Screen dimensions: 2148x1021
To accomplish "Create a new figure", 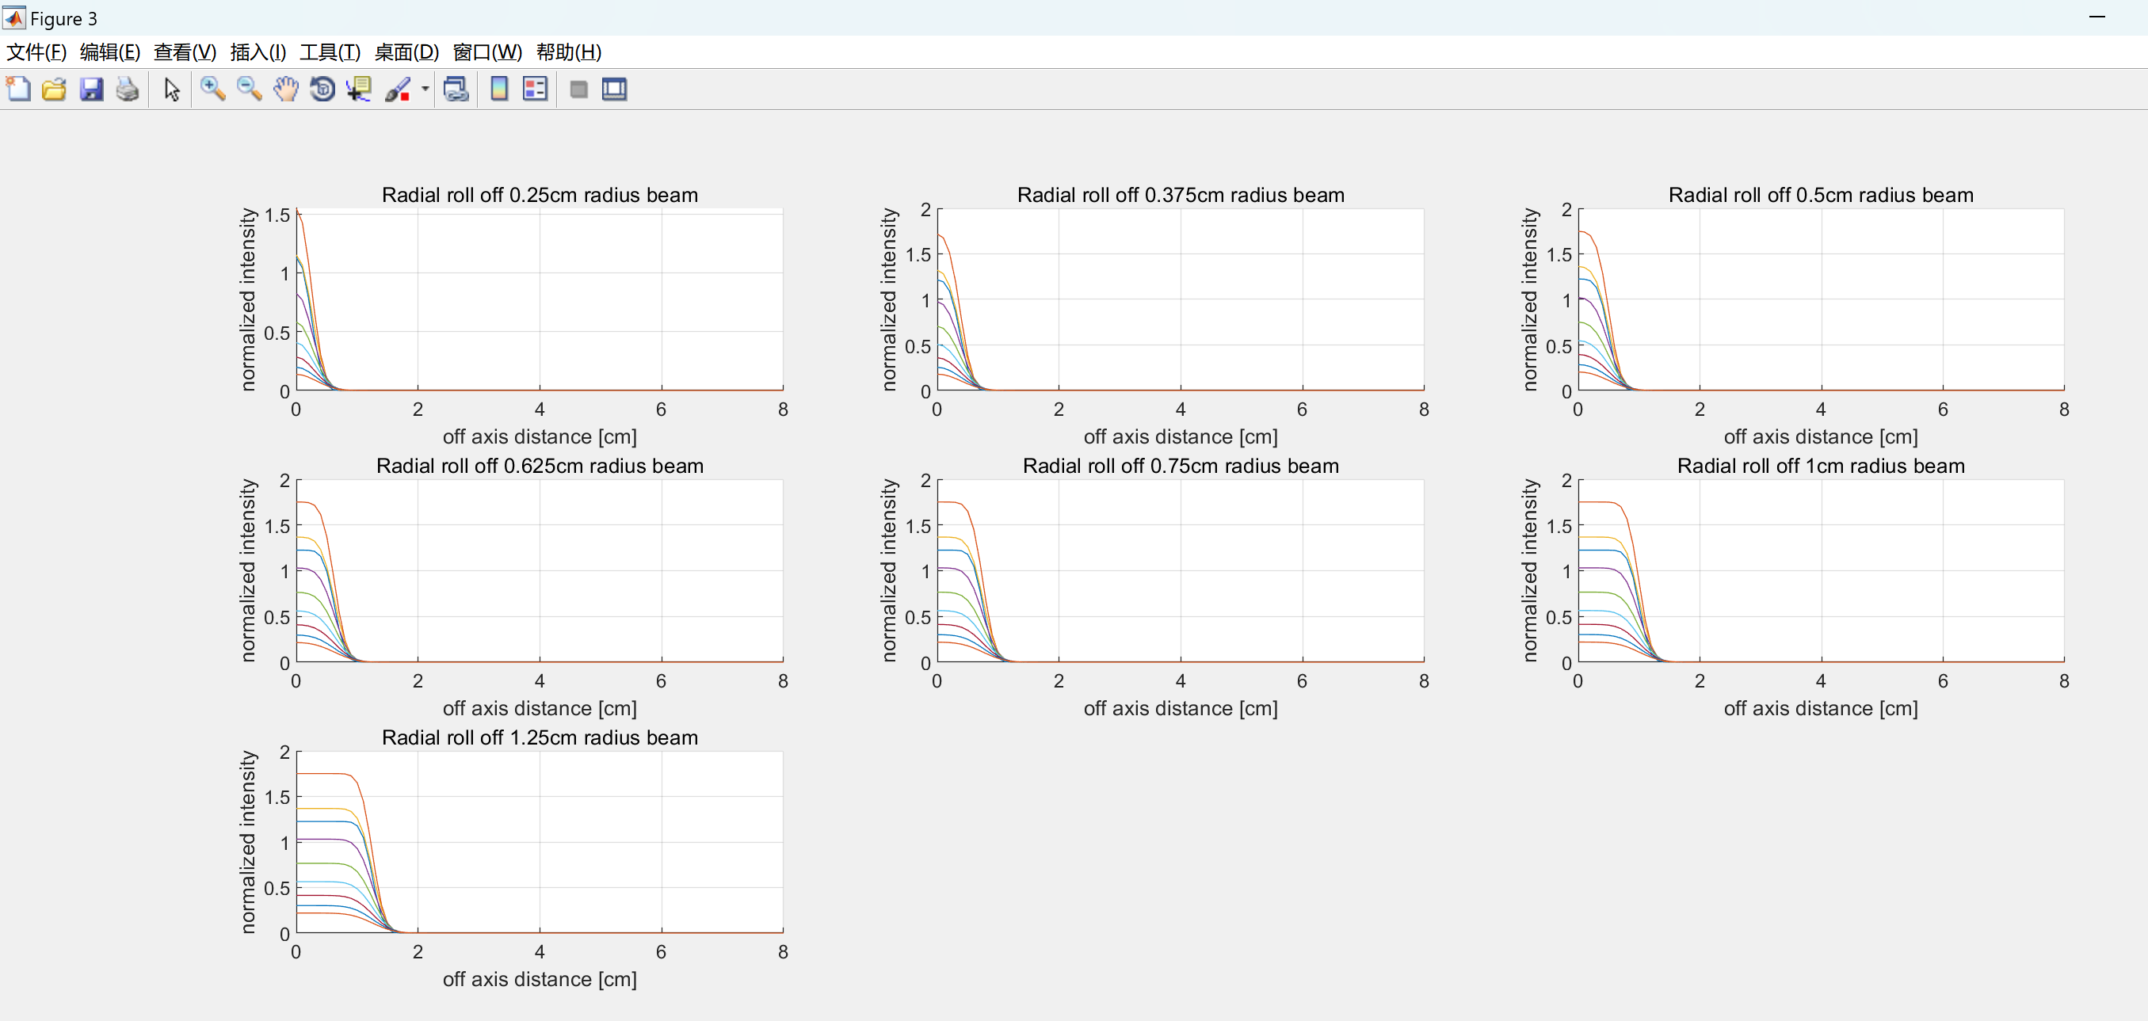I will coord(18,90).
